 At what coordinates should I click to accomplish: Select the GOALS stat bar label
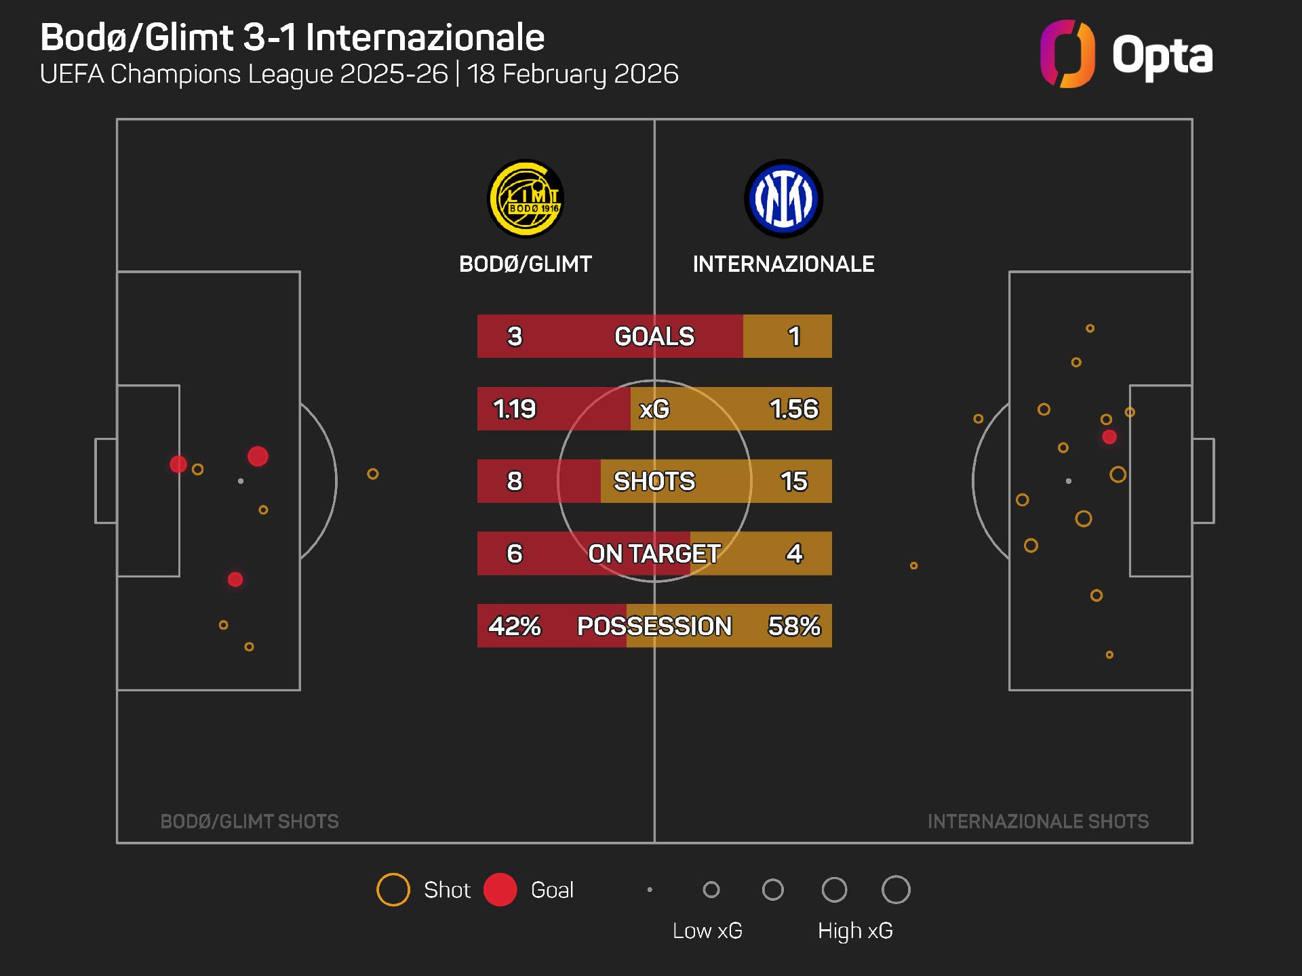click(x=654, y=336)
